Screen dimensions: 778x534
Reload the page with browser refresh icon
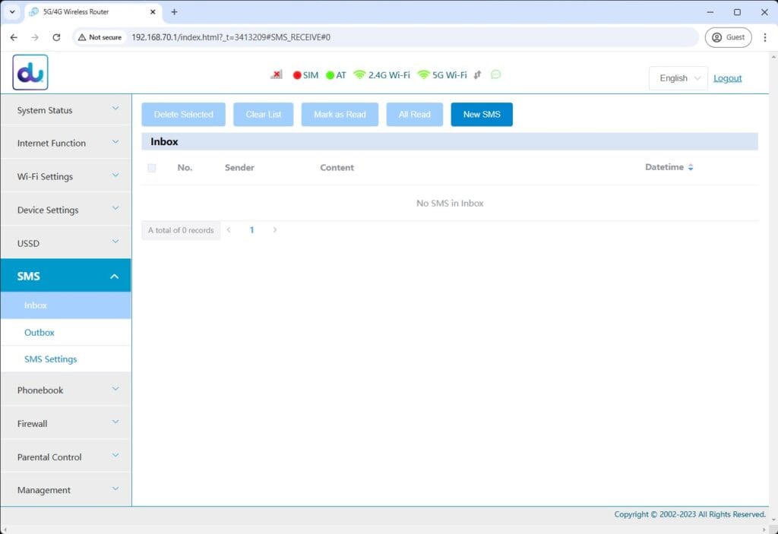coord(56,37)
